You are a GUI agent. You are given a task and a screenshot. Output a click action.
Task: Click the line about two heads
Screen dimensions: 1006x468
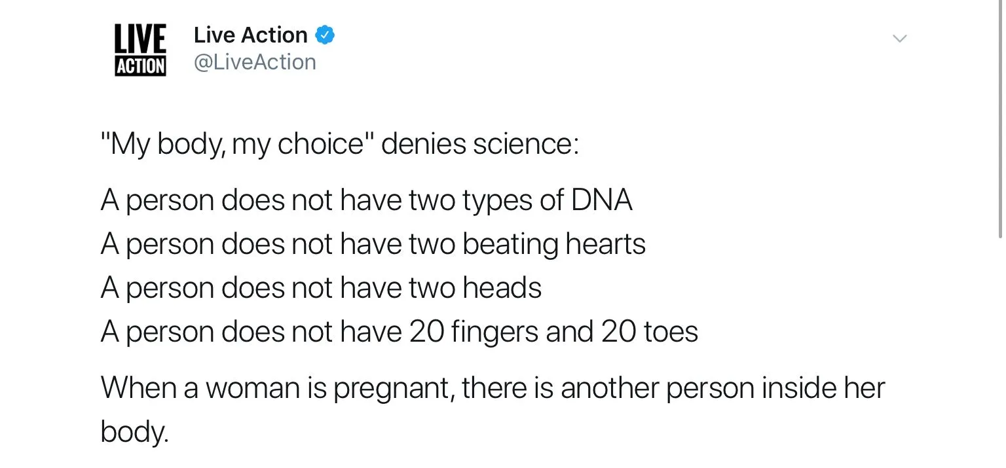tap(321, 288)
